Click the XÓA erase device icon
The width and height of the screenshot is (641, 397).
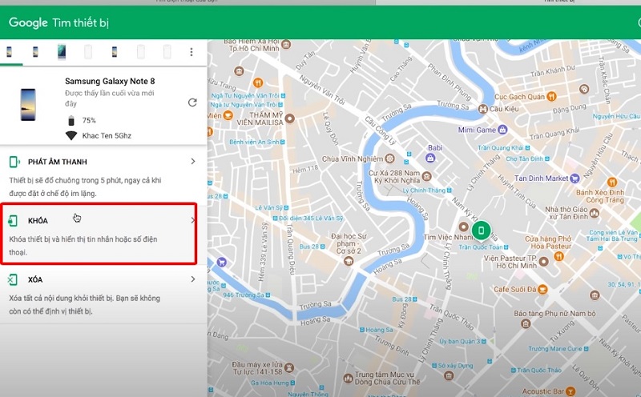click(x=12, y=279)
